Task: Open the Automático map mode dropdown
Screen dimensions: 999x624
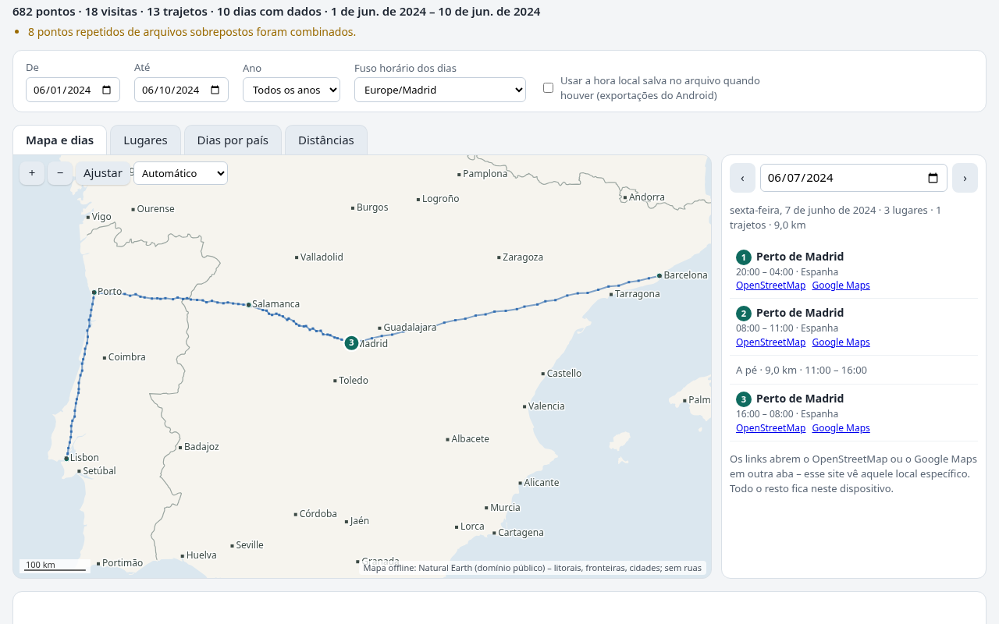Action: coord(180,173)
